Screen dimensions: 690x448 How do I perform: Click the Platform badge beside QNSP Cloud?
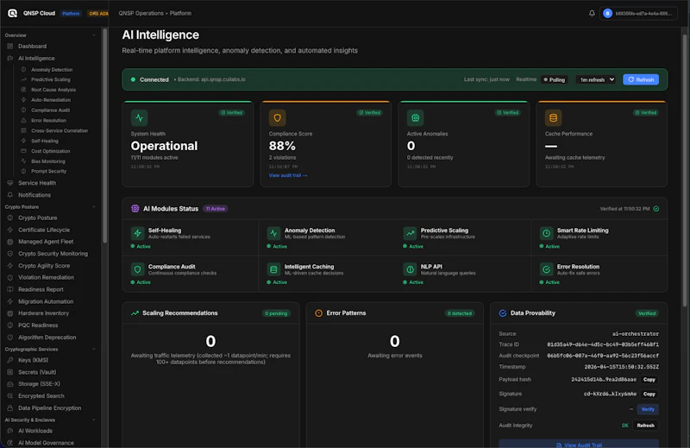pos(71,14)
